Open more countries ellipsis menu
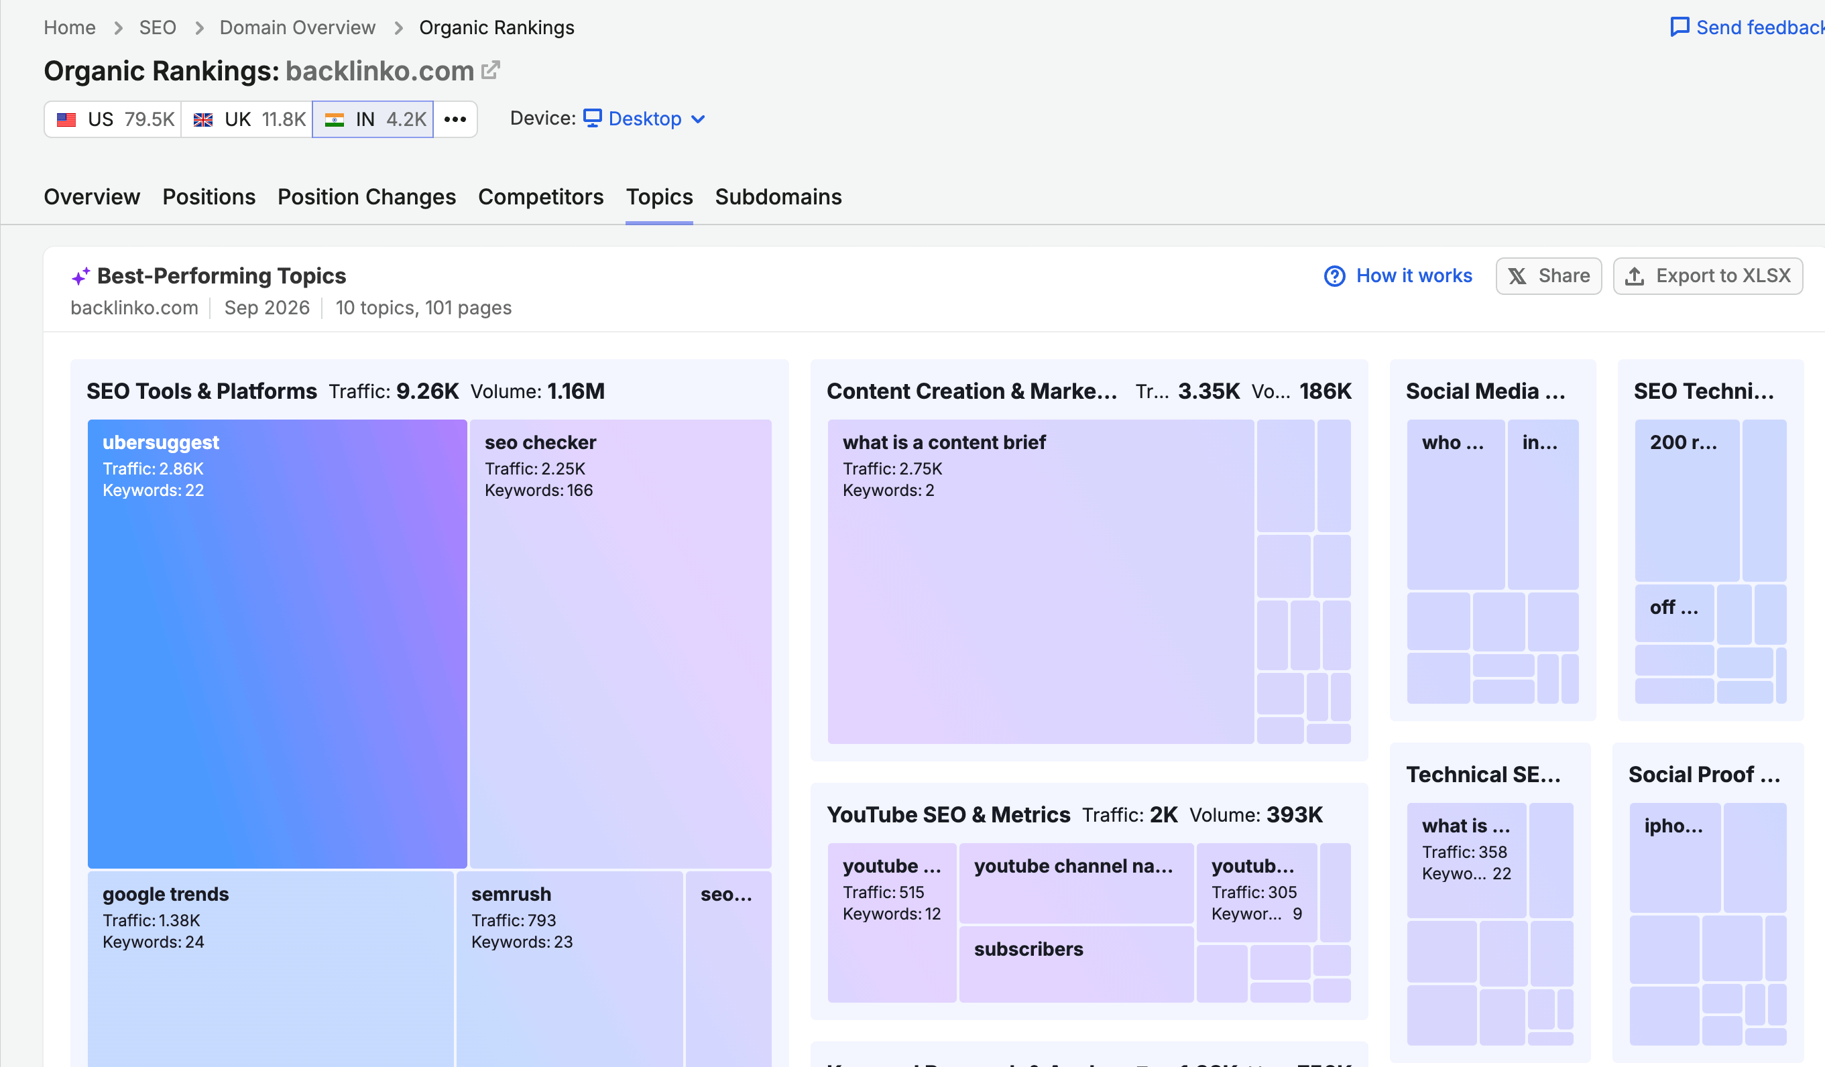Image resolution: width=1825 pixels, height=1067 pixels. coord(455,119)
